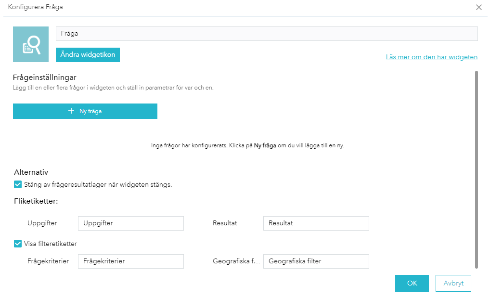Click the truncated Geografiska f… label
Screen dimensions: 490x298
point(236,261)
